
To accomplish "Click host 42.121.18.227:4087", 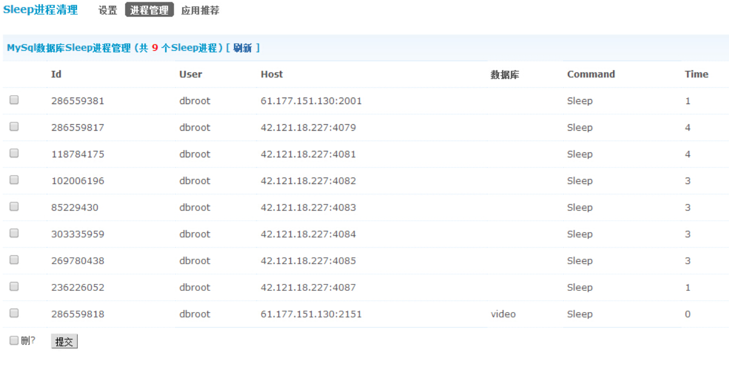I will [x=308, y=287].
